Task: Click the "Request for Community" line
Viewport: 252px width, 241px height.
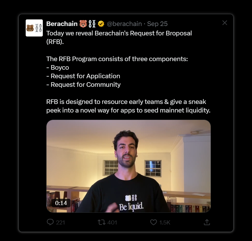Action: [83, 85]
